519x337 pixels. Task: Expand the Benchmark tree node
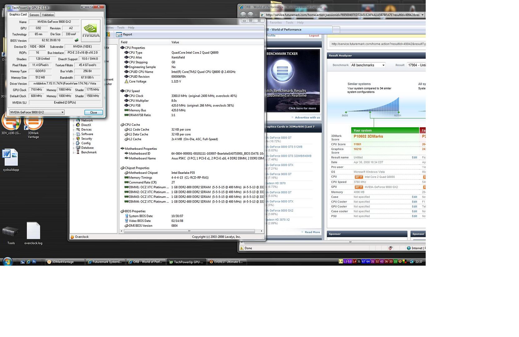[x=74, y=153]
